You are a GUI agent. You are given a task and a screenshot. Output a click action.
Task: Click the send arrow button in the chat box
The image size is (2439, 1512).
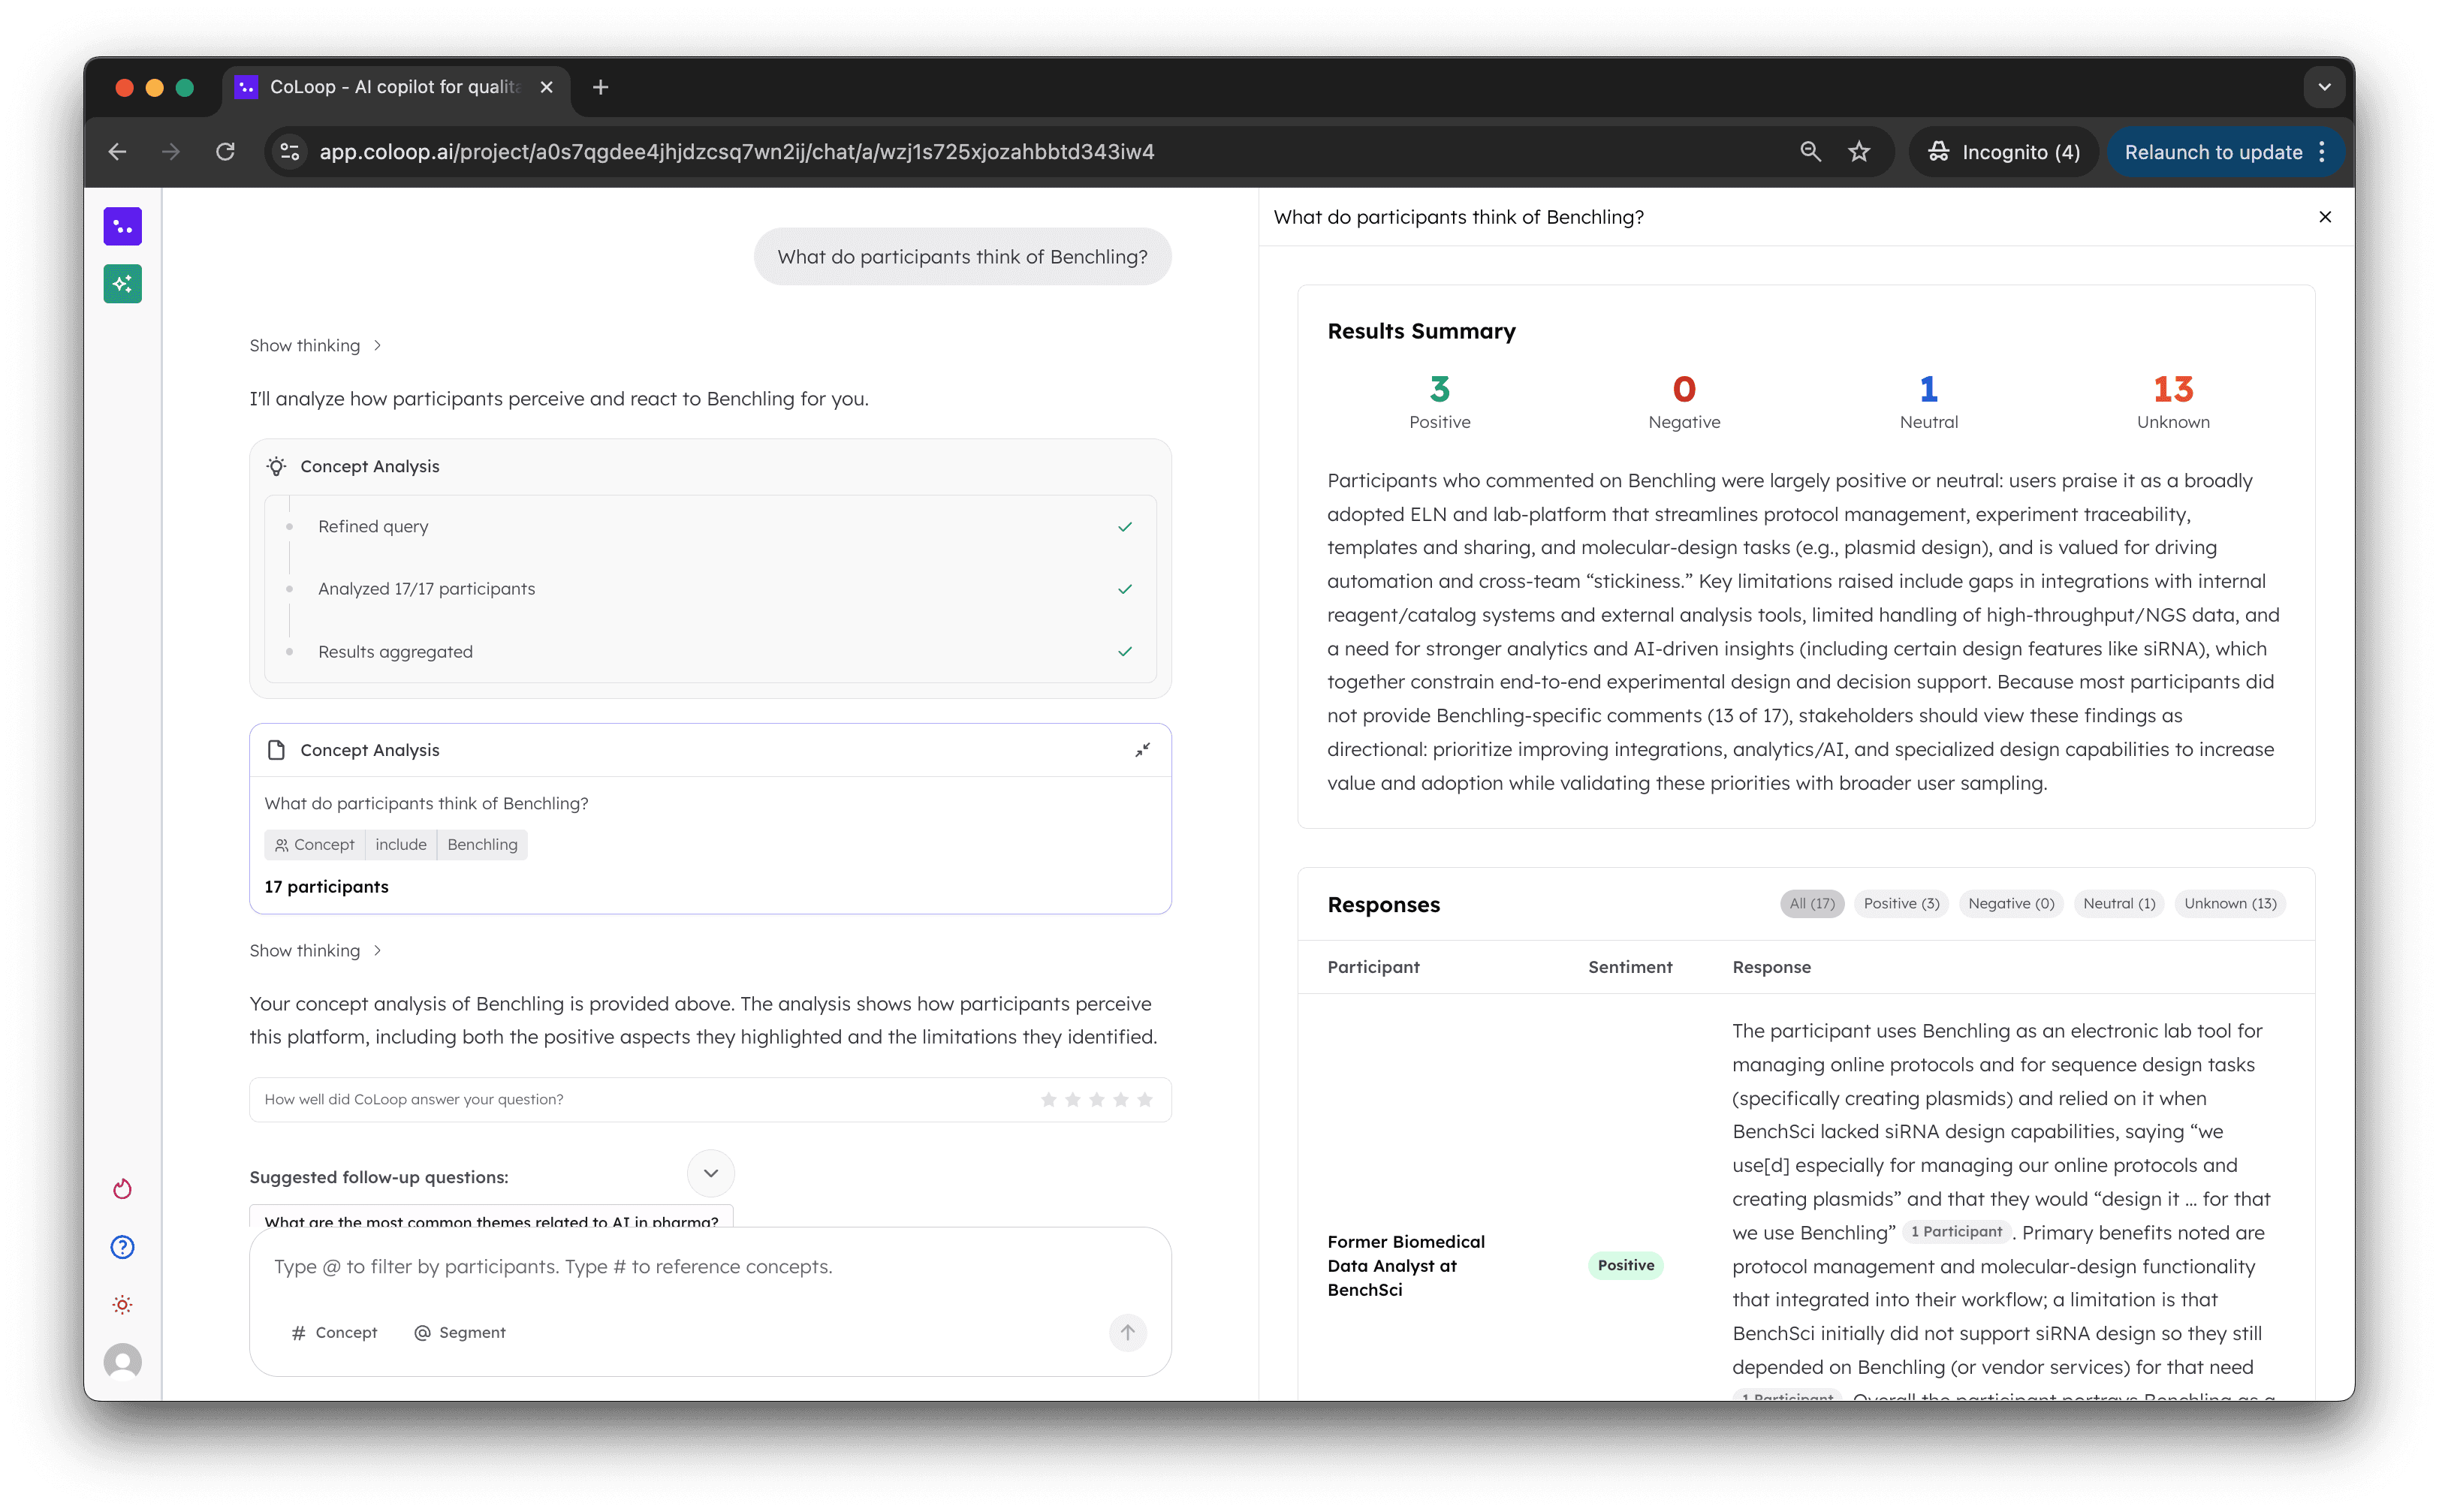click(x=1127, y=1332)
